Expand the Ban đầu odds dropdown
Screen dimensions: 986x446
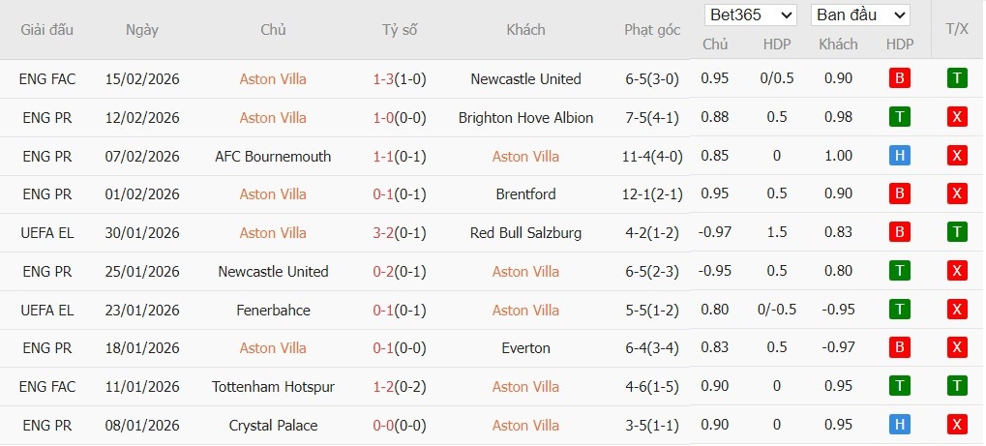(860, 15)
